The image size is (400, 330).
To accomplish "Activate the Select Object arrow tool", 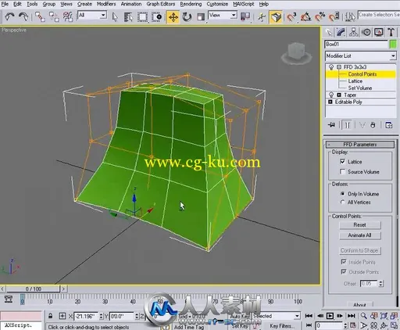I will pyautogui.click(x=115, y=17).
